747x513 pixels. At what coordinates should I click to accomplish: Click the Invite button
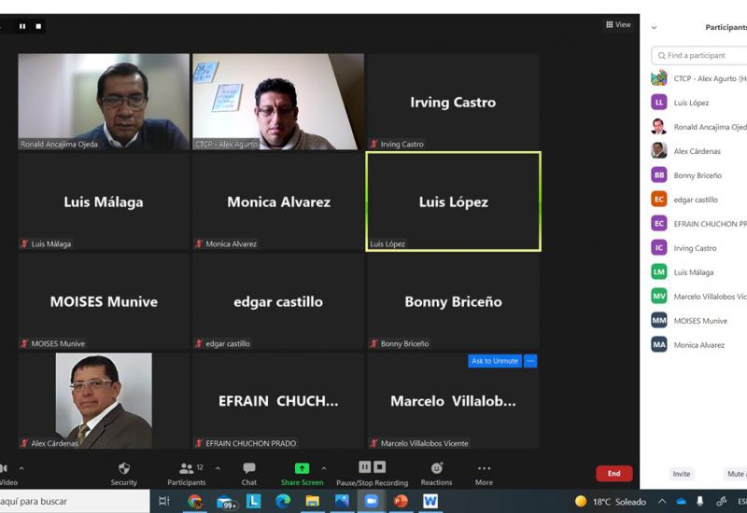[x=682, y=474]
